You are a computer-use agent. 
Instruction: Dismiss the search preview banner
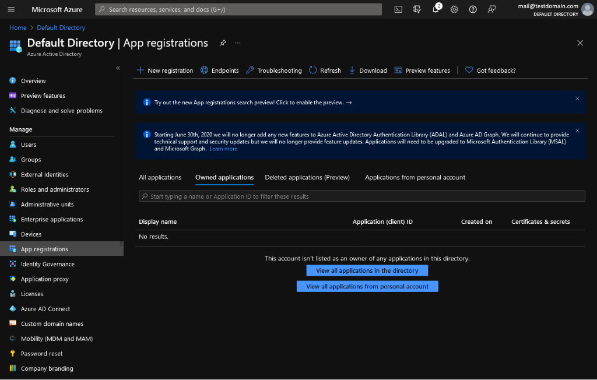(x=577, y=98)
